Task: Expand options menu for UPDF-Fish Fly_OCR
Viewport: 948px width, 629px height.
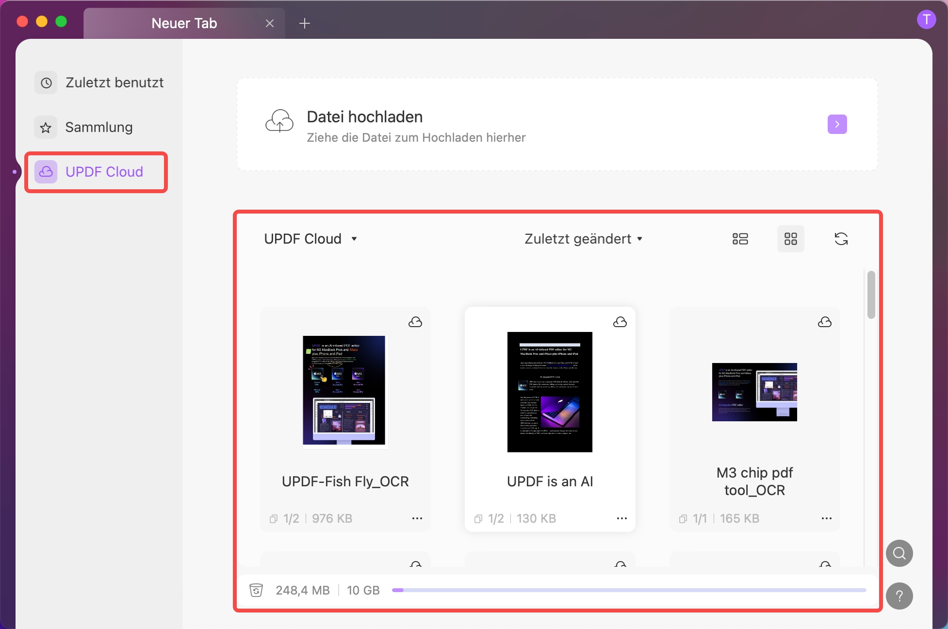Action: coord(417,518)
